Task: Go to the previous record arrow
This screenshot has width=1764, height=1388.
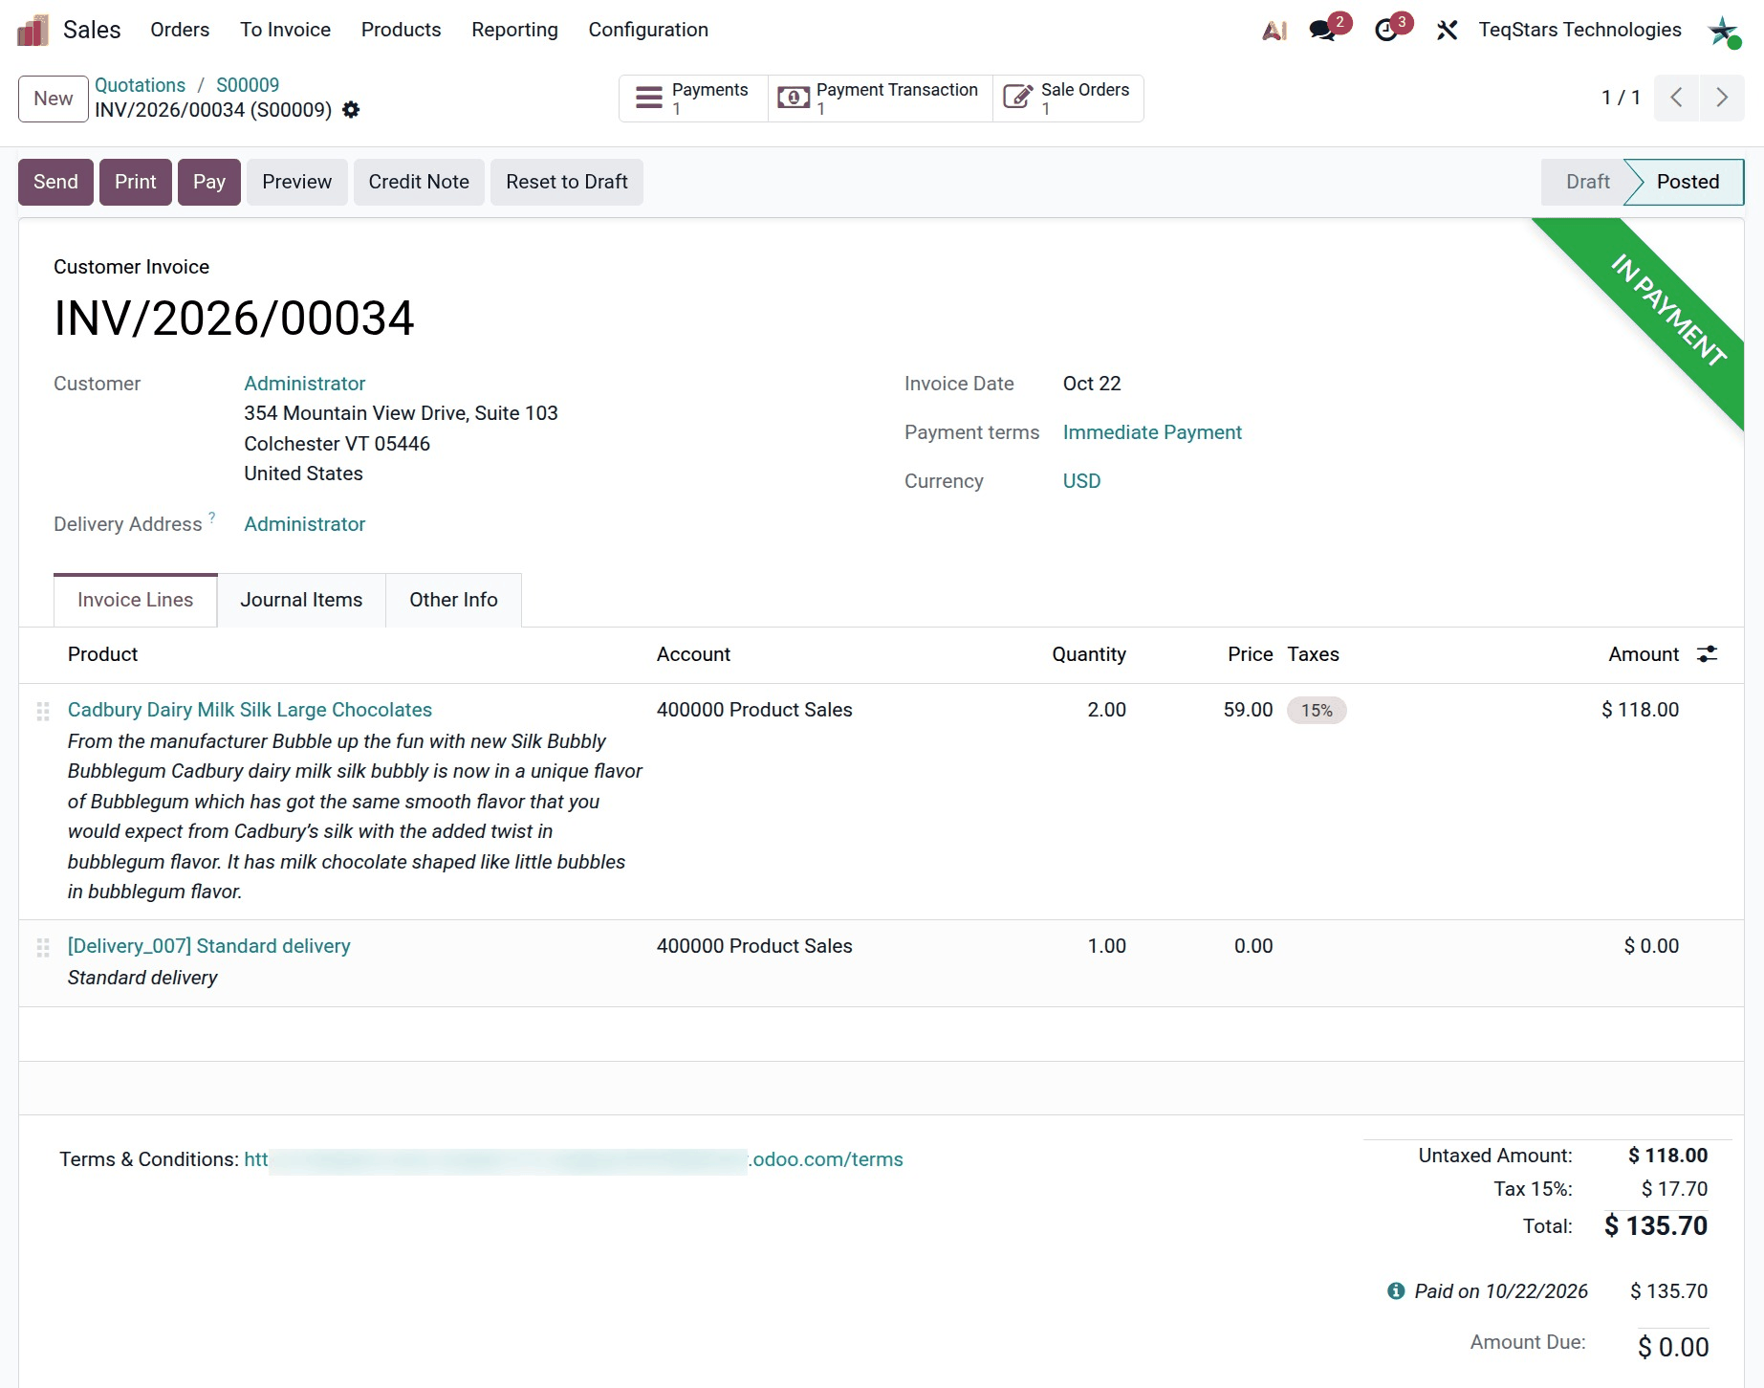Action: click(1676, 98)
